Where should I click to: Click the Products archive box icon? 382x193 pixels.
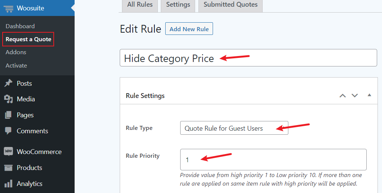tap(8, 167)
